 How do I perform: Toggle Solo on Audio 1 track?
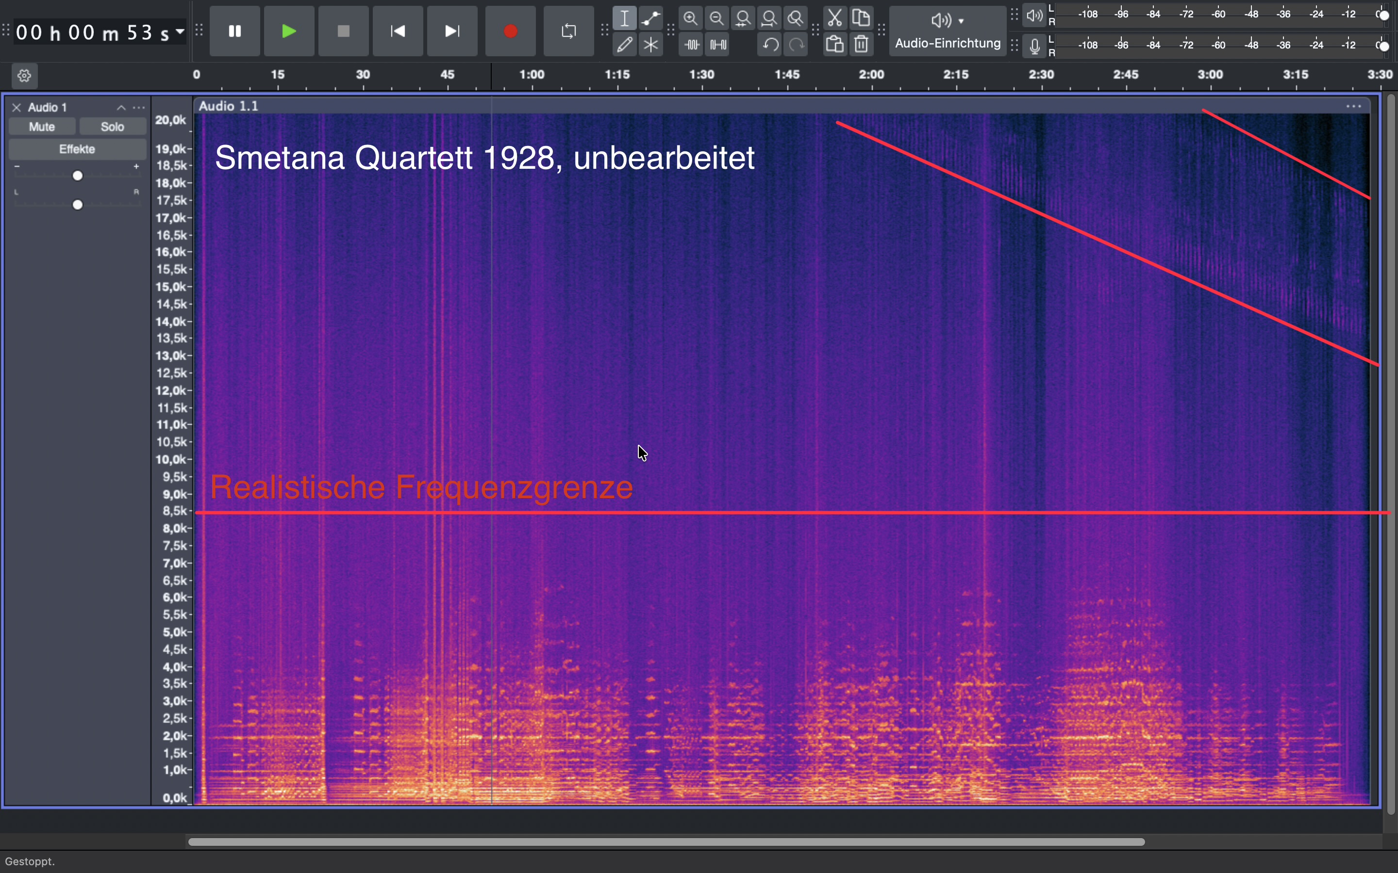[113, 127]
